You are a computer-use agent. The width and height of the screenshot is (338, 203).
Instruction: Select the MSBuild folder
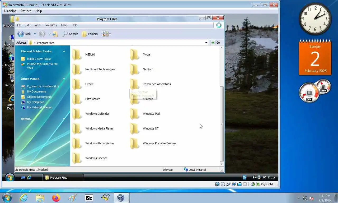[84, 54]
